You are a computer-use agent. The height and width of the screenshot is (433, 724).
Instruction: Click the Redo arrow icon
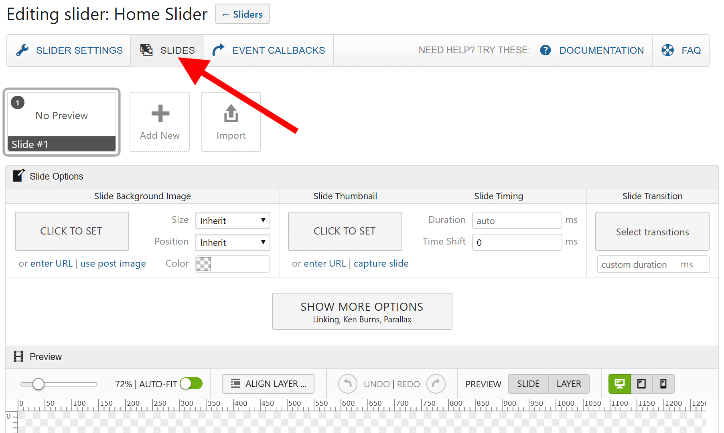click(436, 384)
